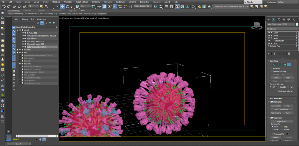299x146 pixels.
Task: Activate the Select and Move tool
Action: 62,6
